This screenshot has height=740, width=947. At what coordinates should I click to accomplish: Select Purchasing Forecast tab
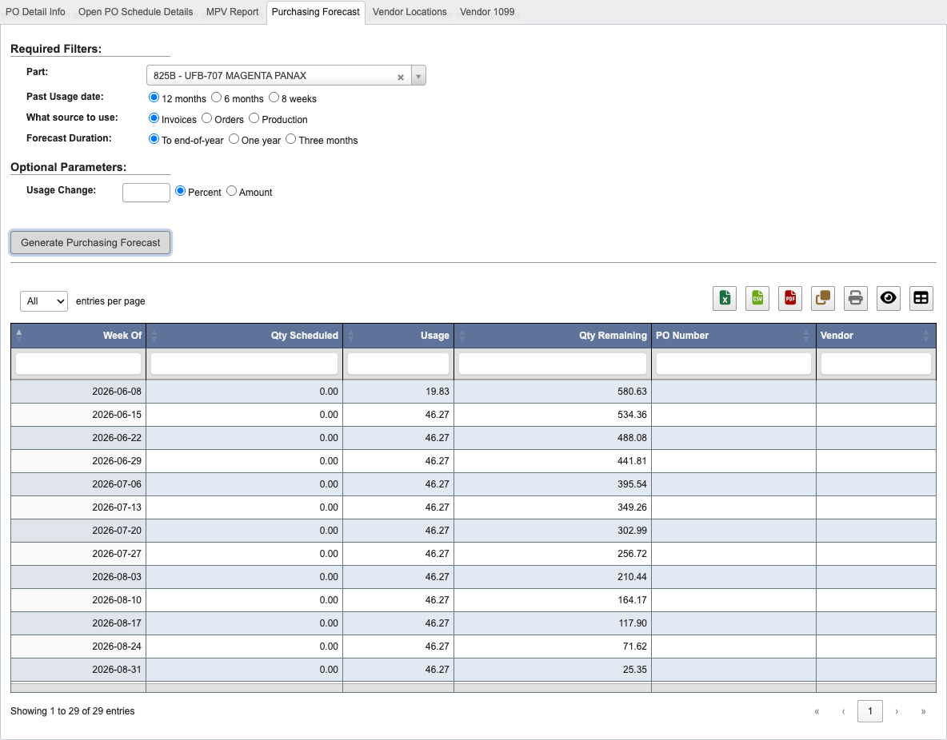[x=316, y=12]
